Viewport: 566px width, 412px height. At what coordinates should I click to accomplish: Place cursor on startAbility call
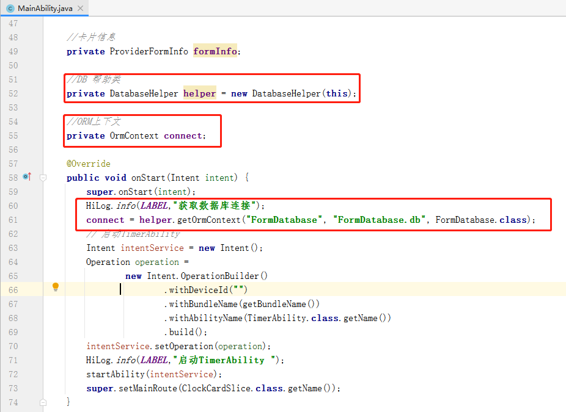[115, 374]
